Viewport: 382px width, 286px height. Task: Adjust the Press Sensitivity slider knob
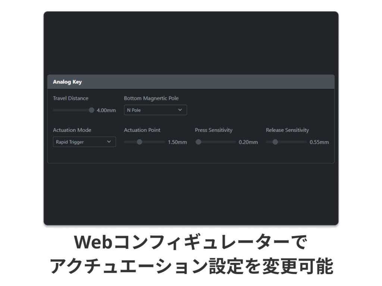(198, 142)
